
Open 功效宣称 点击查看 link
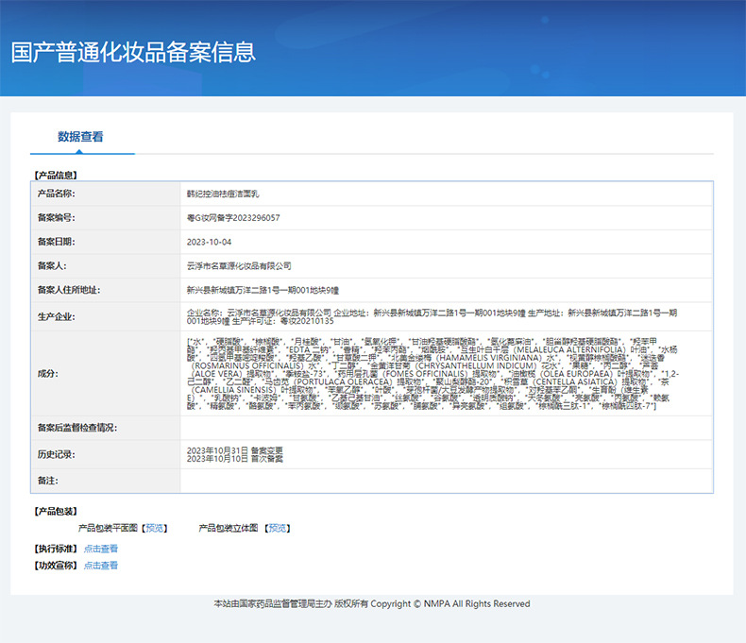click(x=101, y=566)
